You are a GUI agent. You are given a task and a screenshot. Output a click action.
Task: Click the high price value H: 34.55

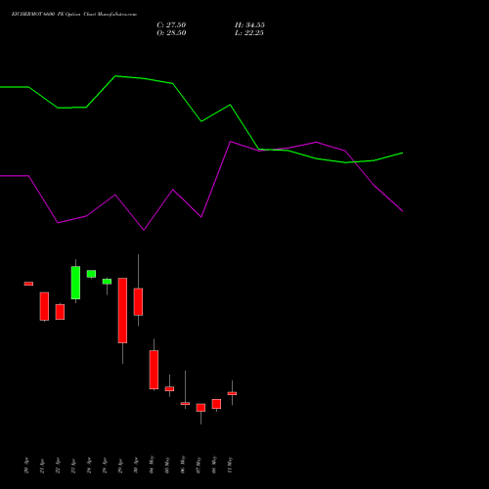pos(249,25)
